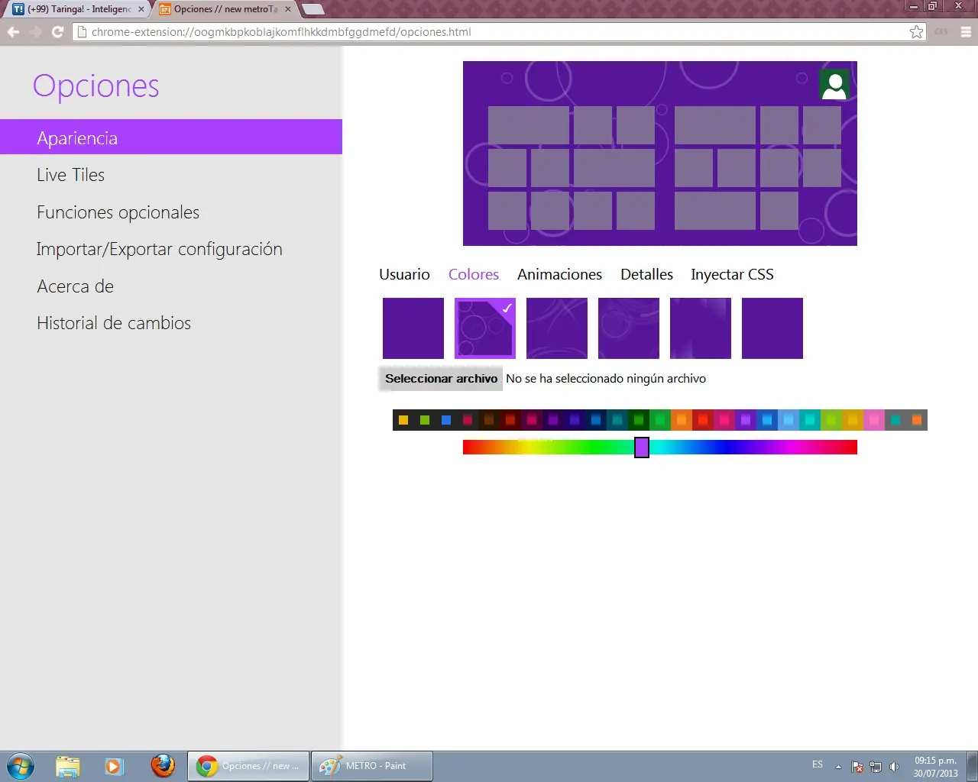
Task: Launch Windows Explorer from the taskbar
Action: point(68,766)
